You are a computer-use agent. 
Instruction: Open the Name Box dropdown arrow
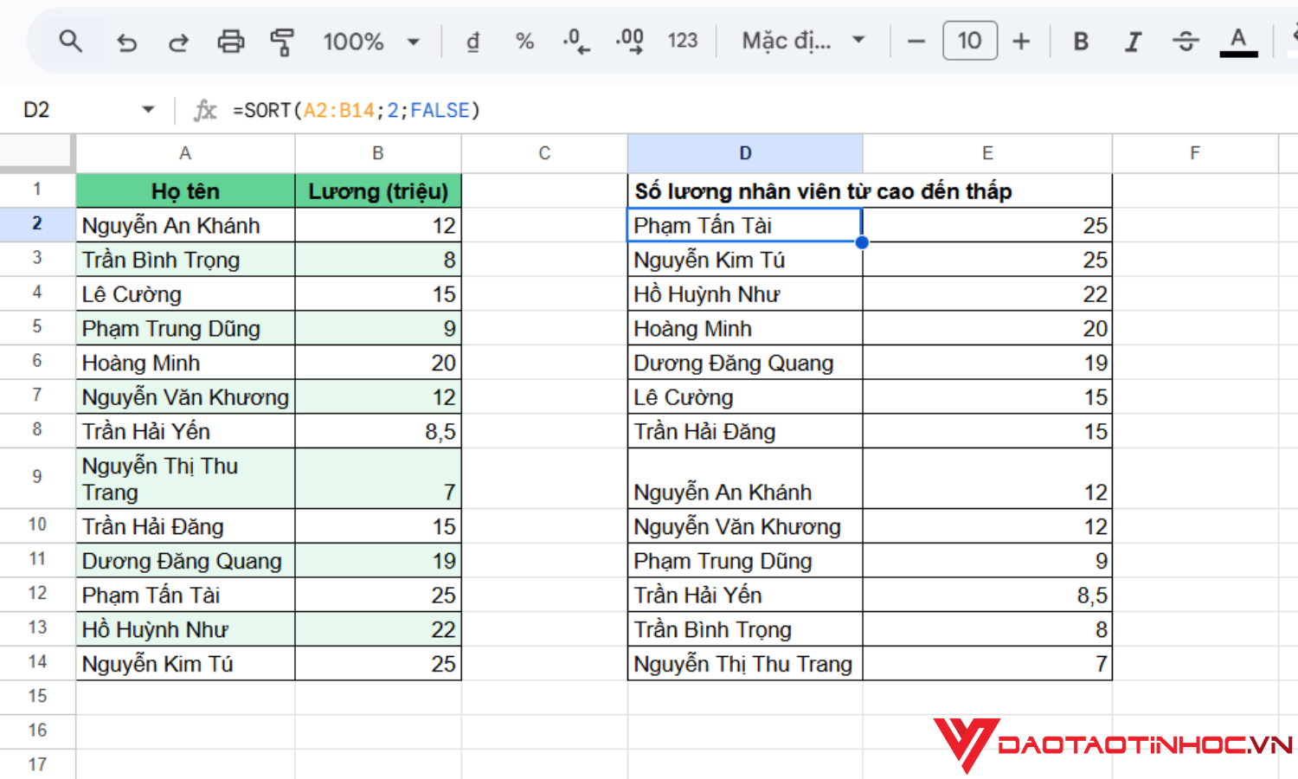click(x=148, y=110)
